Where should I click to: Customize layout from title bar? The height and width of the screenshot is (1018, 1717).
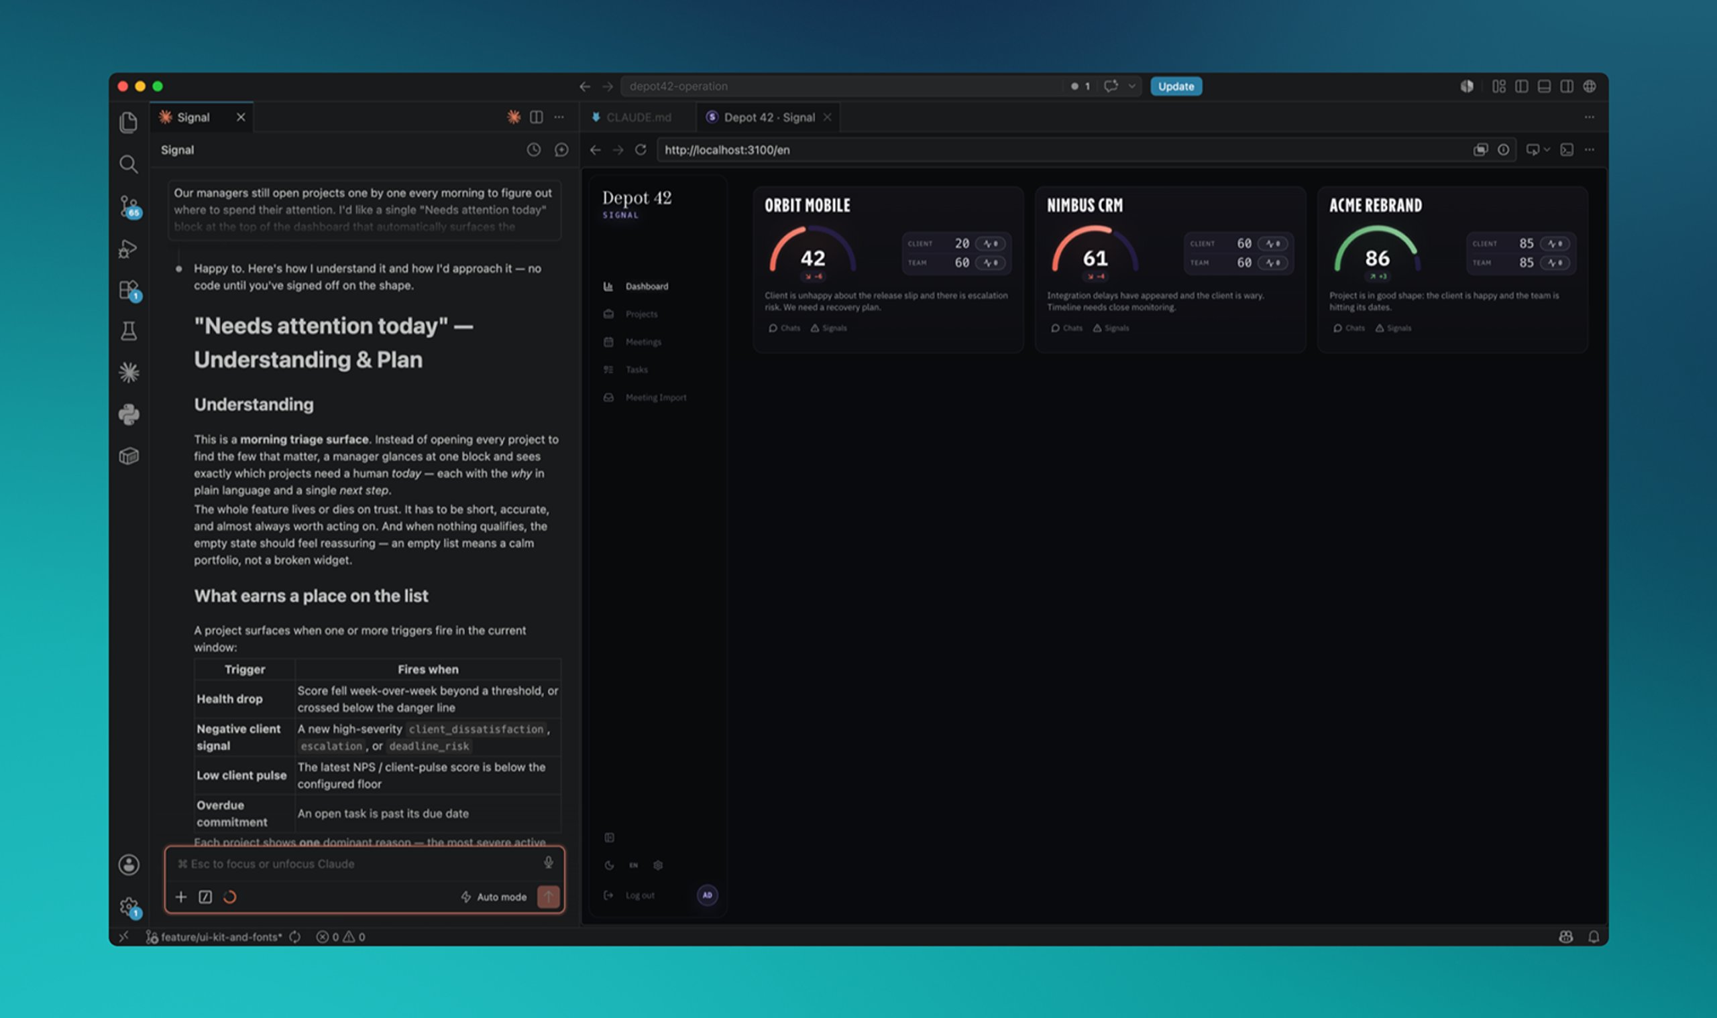coord(1498,86)
